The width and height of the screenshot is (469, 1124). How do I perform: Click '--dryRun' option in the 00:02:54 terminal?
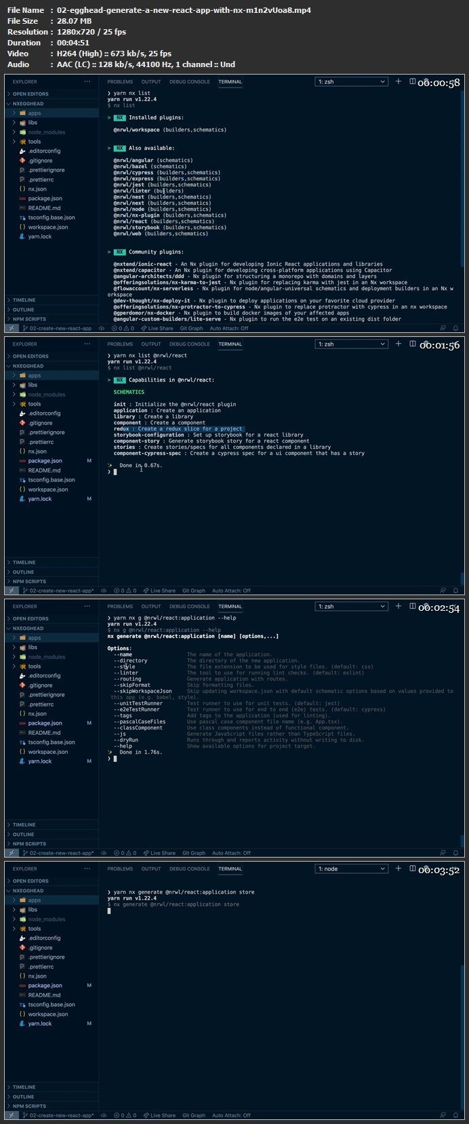[126, 740]
